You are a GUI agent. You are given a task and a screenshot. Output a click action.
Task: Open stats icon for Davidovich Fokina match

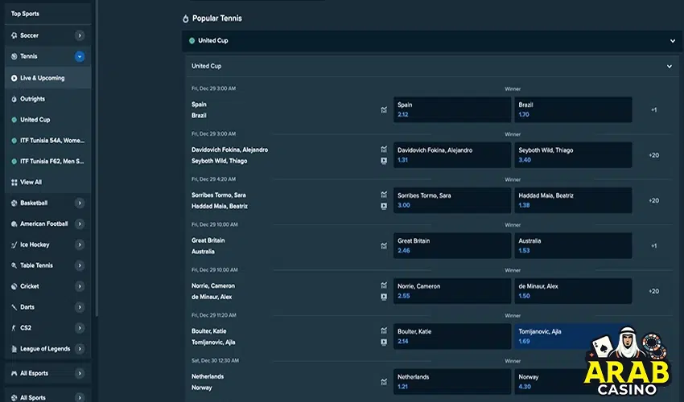coord(384,150)
